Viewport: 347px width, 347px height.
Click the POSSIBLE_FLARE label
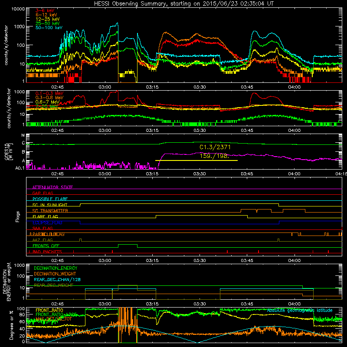click(50, 199)
